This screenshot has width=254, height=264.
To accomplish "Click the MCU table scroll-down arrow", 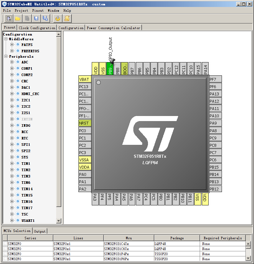I will click(x=248, y=258).
